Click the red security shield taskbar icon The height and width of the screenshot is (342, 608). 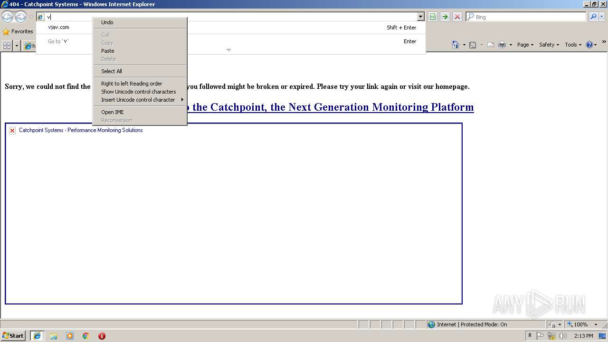[102, 336]
